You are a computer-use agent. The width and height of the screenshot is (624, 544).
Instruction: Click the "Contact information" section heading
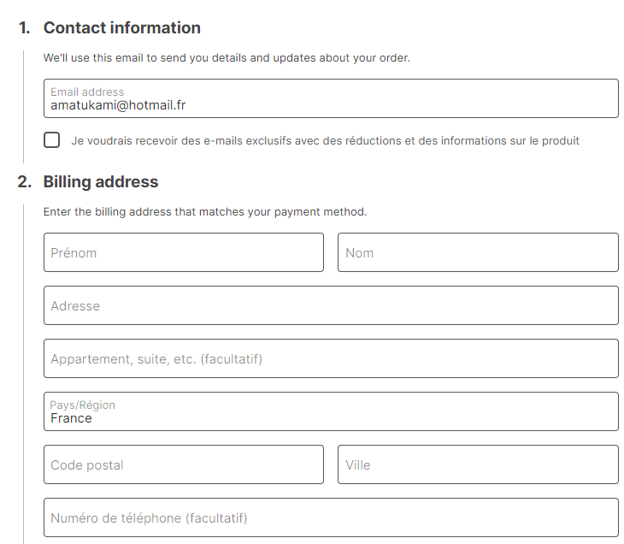click(x=122, y=27)
